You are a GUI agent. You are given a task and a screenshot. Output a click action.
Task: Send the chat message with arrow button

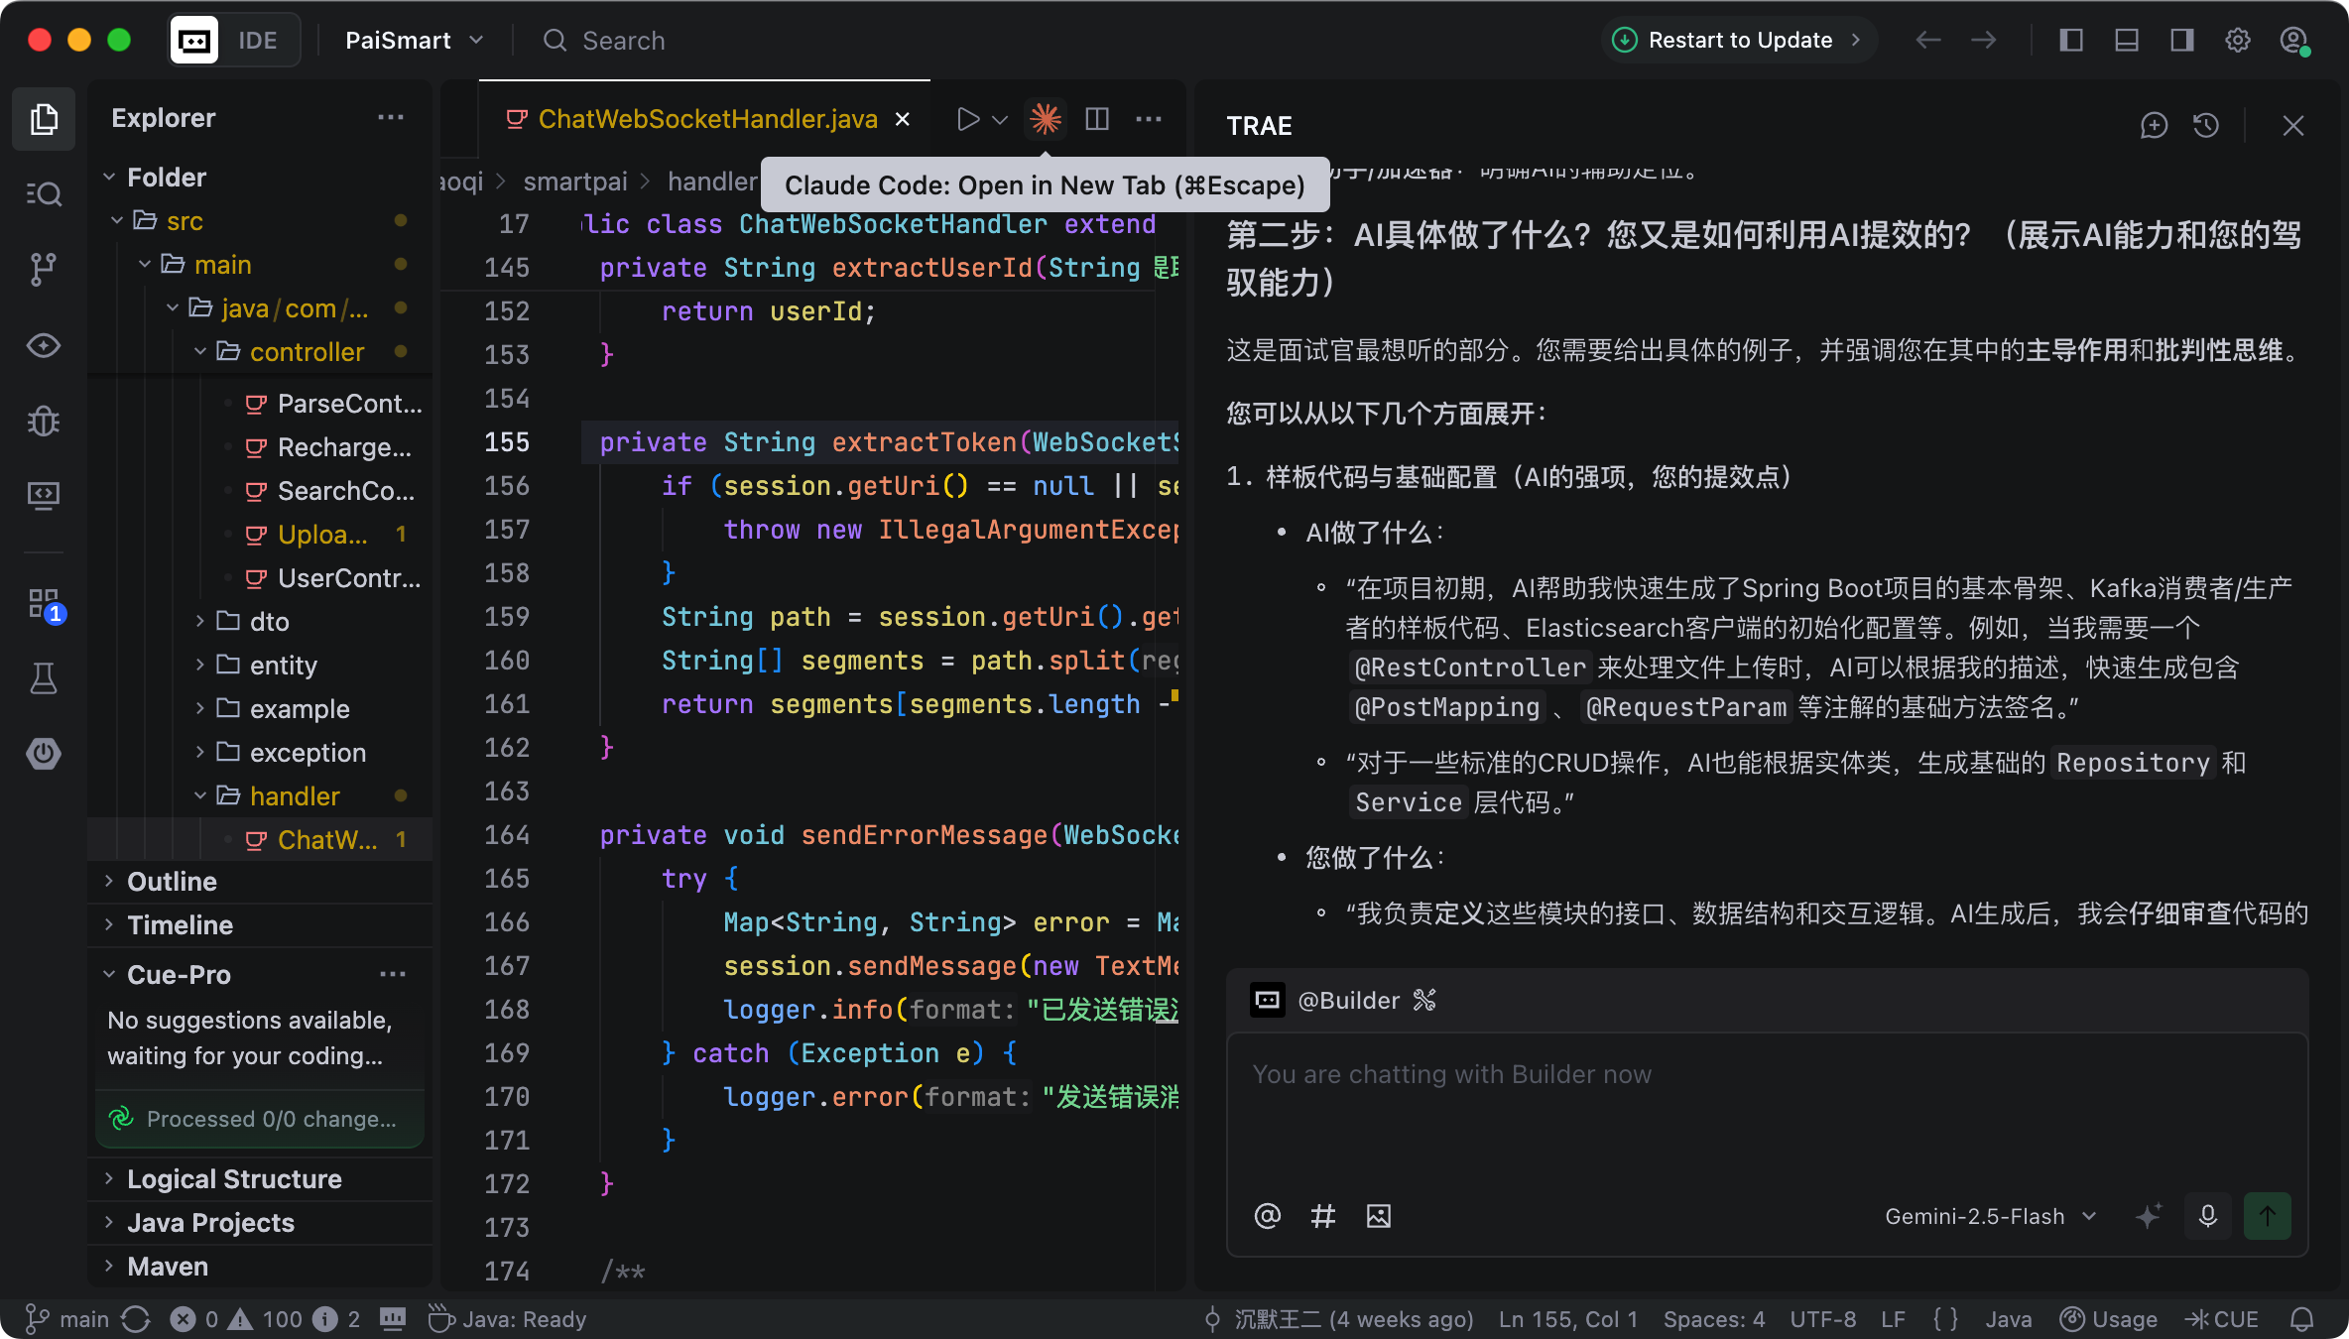[2267, 1216]
